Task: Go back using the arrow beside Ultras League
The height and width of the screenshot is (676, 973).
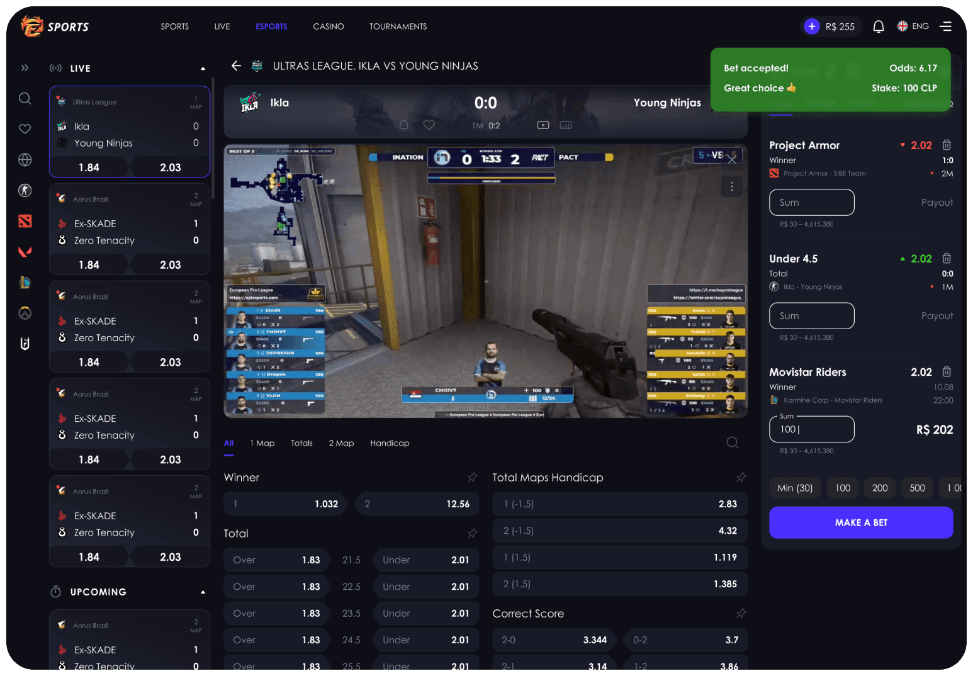Action: tap(236, 65)
